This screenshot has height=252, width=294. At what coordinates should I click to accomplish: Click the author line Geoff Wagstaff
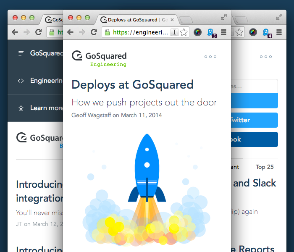tap(117, 115)
